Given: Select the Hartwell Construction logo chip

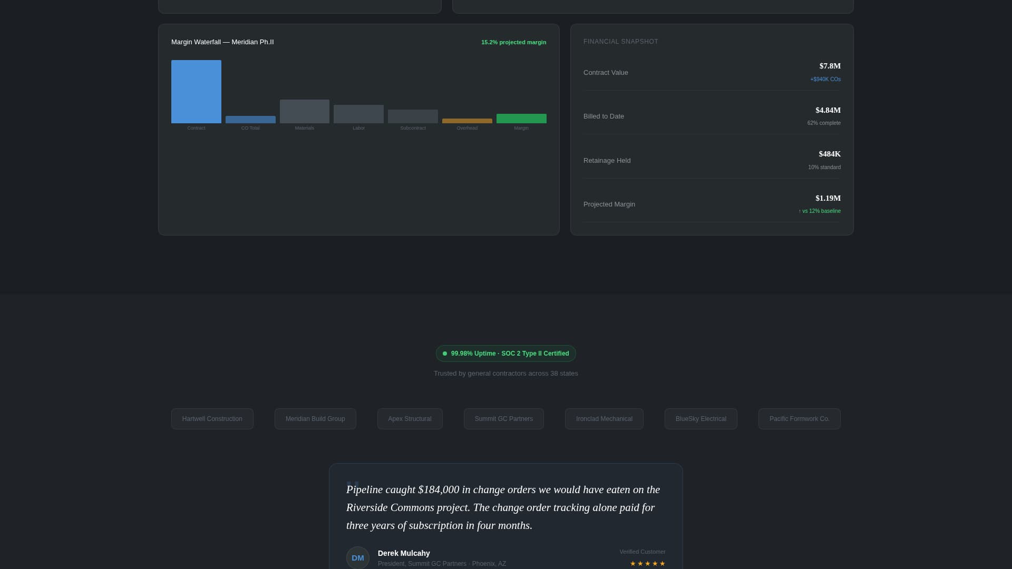Looking at the screenshot, I should point(212,419).
